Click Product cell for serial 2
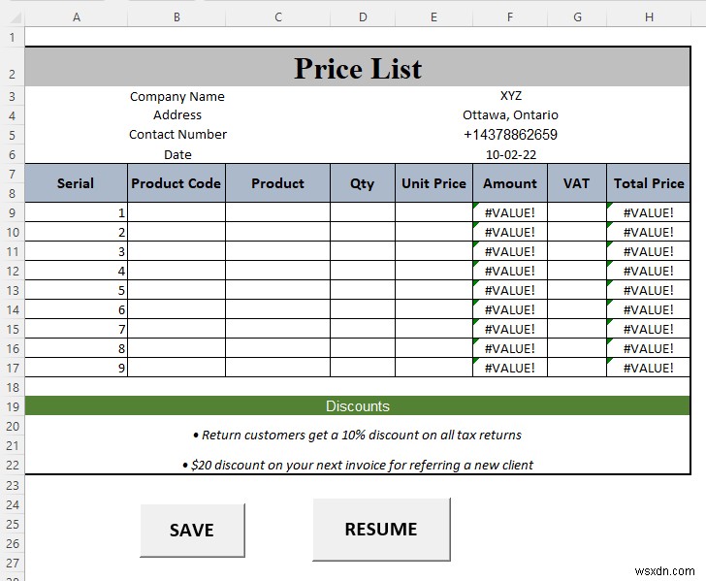Image resolution: width=706 pixels, height=581 pixels. (x=277, y=232)
